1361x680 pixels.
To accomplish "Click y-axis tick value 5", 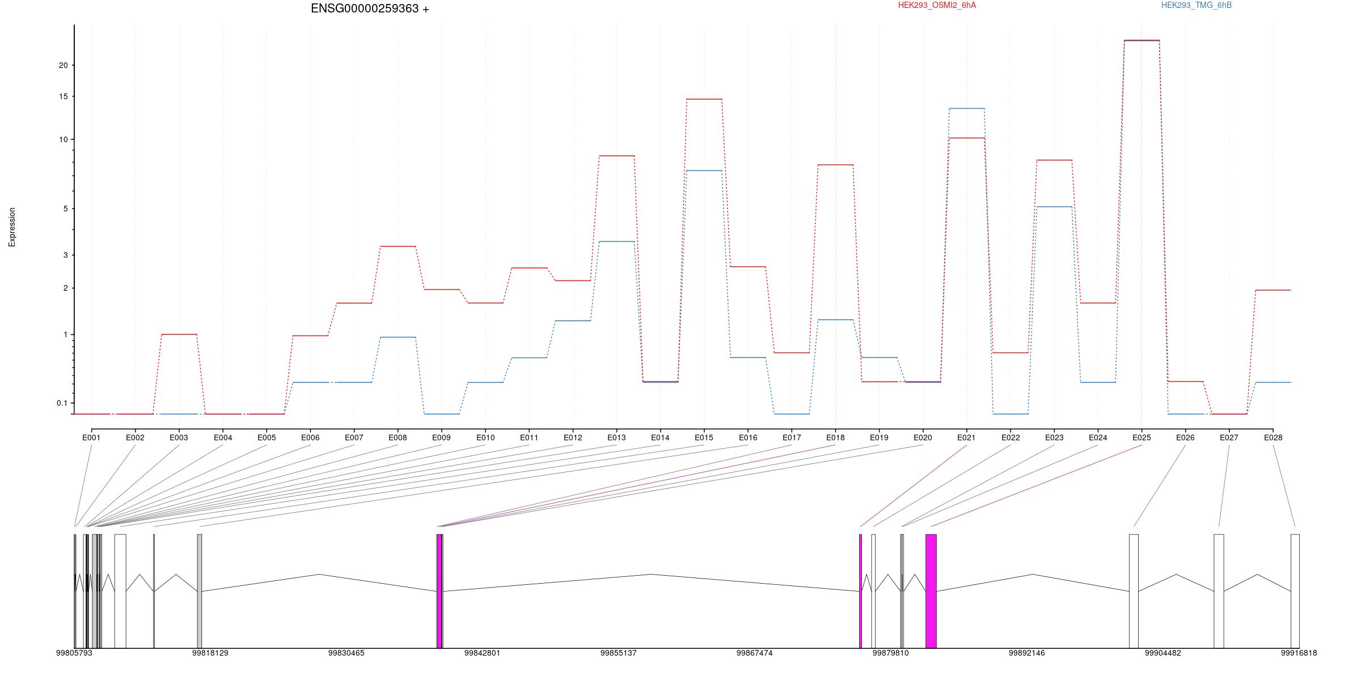I will 65,209.
